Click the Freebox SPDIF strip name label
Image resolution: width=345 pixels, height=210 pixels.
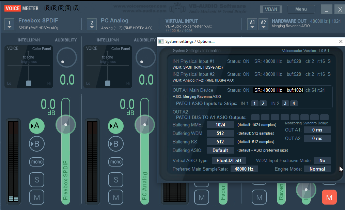pos(38,21)
